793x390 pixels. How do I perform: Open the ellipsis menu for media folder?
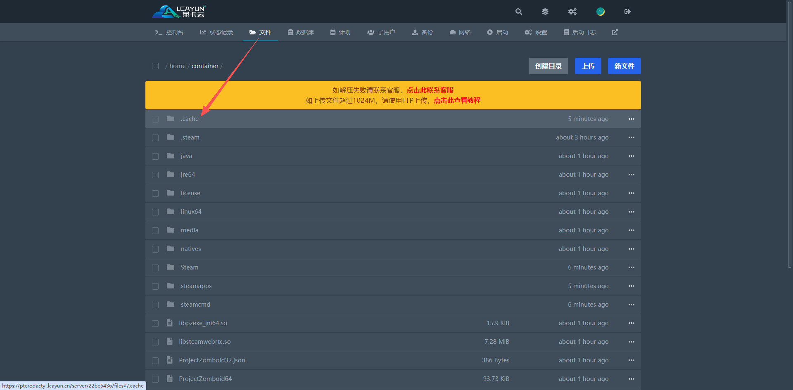click(631, 230)
